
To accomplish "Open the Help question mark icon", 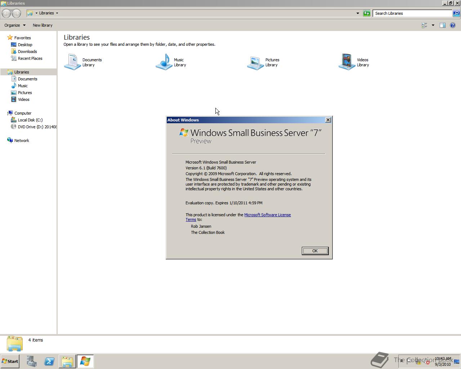I will [453, 25].
